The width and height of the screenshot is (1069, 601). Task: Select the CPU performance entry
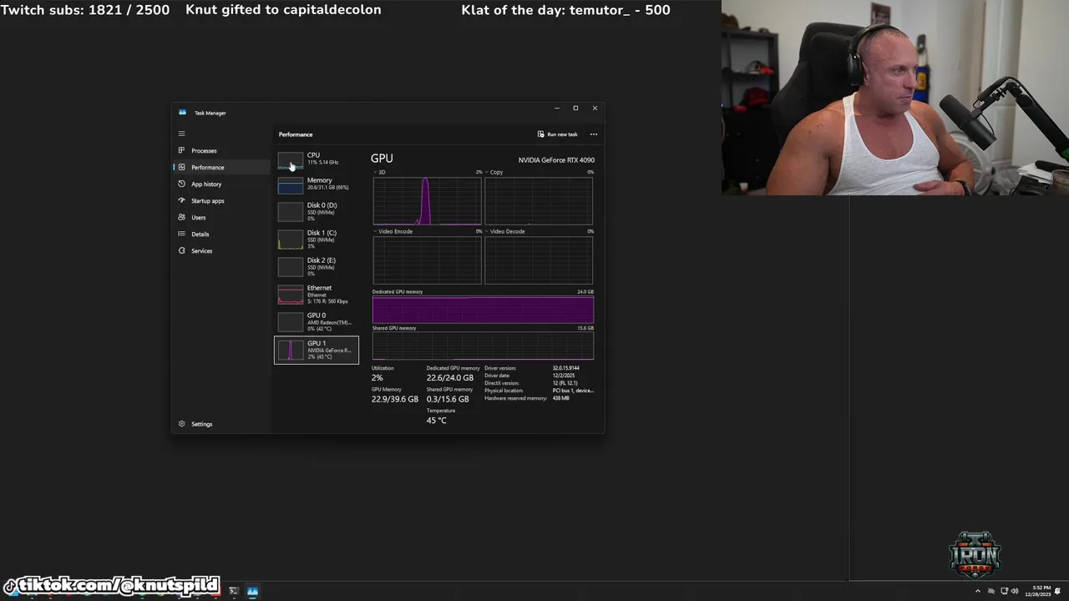click(x=317, y=159)
